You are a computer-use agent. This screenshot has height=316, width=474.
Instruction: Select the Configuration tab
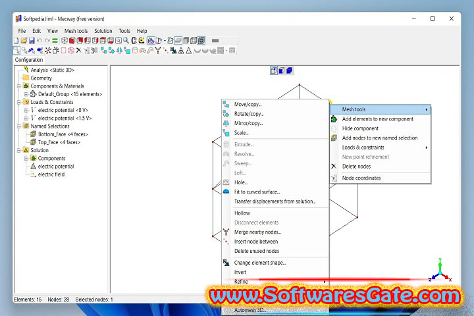coord(29,60)
